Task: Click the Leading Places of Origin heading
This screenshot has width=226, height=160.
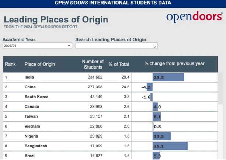Action: 56,20
